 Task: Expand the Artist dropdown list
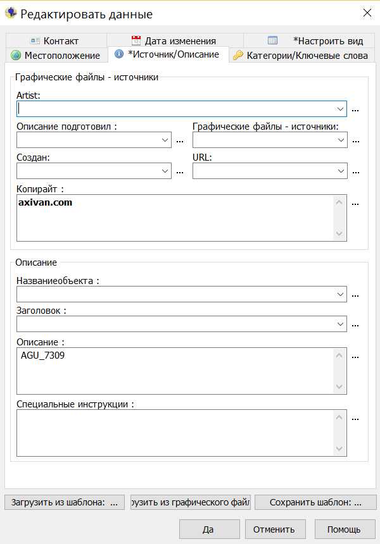pos(340,109)
